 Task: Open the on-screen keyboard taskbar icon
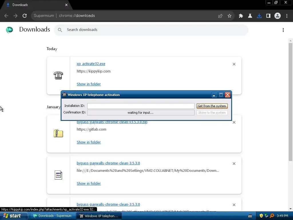(x=250, y=216)
